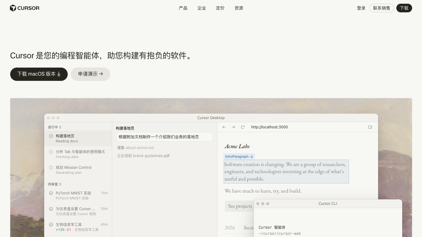Click the 下载 button in the header
This screenshot has height=237, width=422.
(404, 8)
